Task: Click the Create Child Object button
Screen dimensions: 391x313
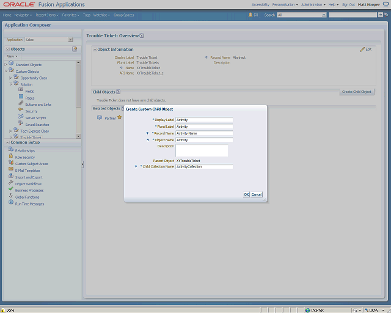Action: (357, 92)
